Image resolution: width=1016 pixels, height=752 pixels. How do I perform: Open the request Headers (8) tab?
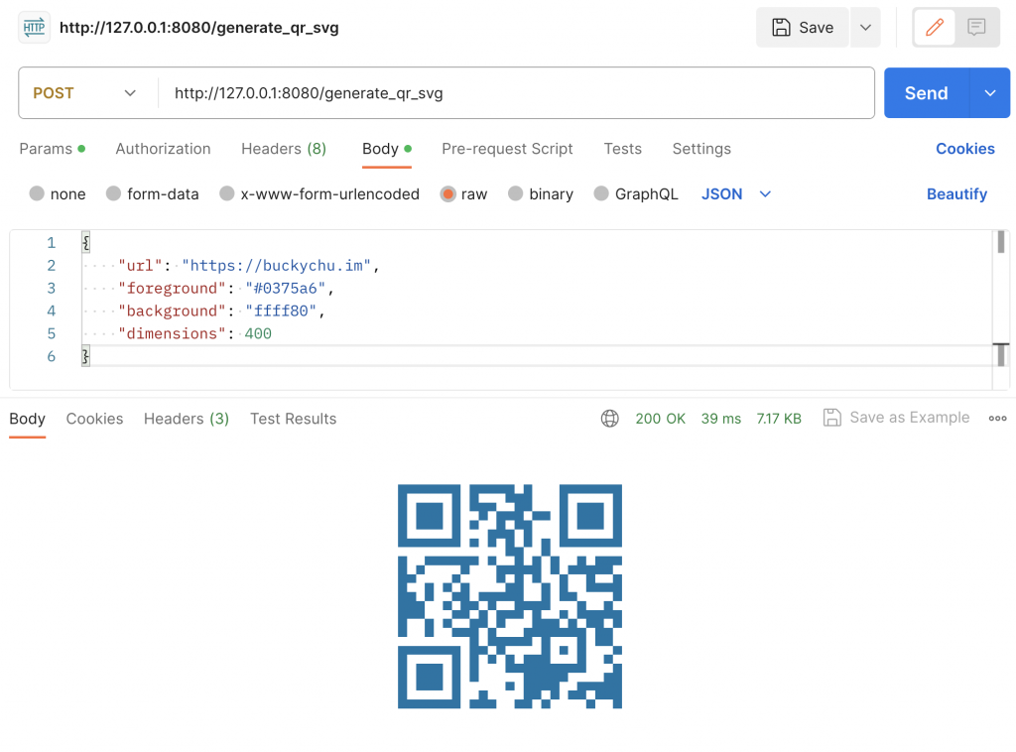[284, 149]
